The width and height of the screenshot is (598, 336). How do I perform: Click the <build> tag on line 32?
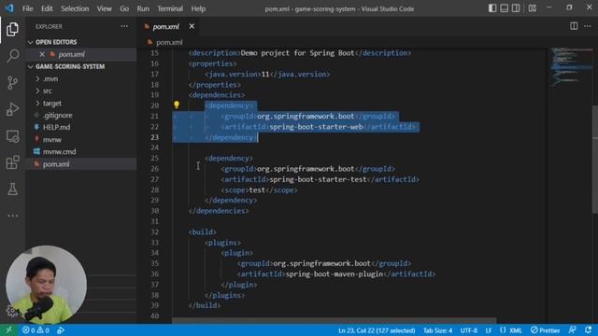[203, 232]
